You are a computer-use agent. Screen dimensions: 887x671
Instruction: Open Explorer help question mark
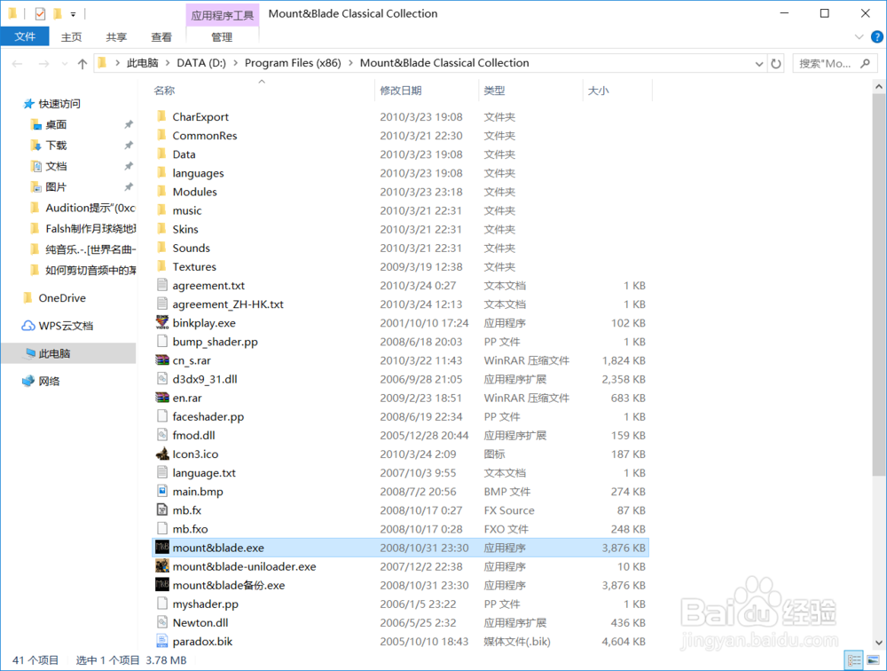pos(877,36)
